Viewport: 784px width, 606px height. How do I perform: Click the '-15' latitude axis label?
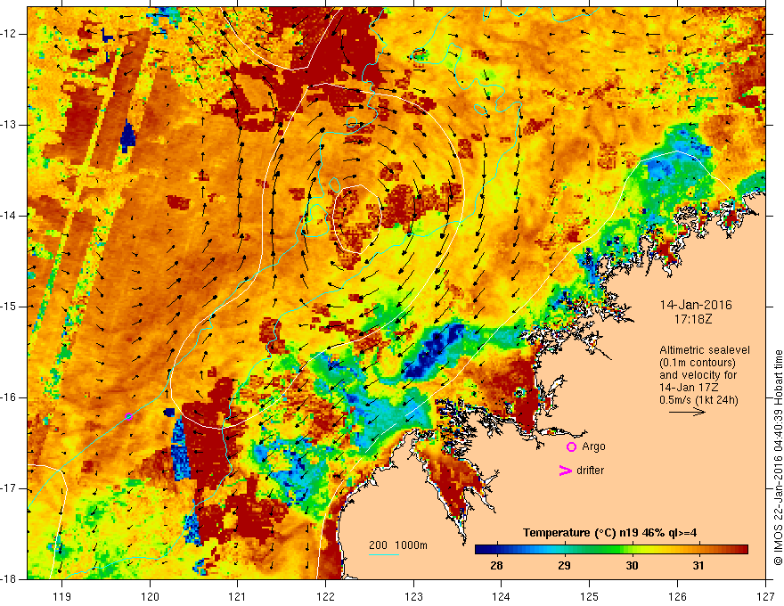[9, 307]
